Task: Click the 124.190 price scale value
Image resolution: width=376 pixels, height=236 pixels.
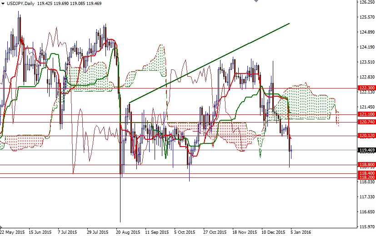Action: 367,47
